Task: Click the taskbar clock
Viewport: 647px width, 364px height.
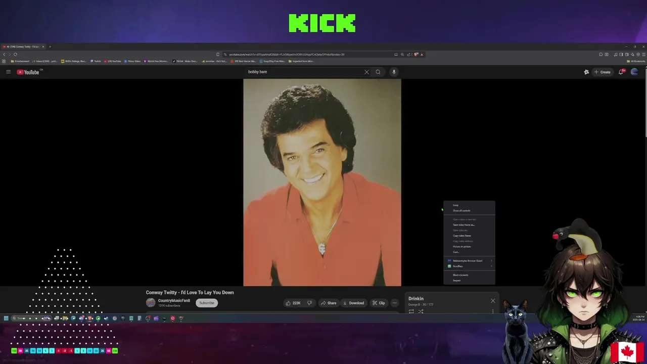Action: tap(638, 318)
